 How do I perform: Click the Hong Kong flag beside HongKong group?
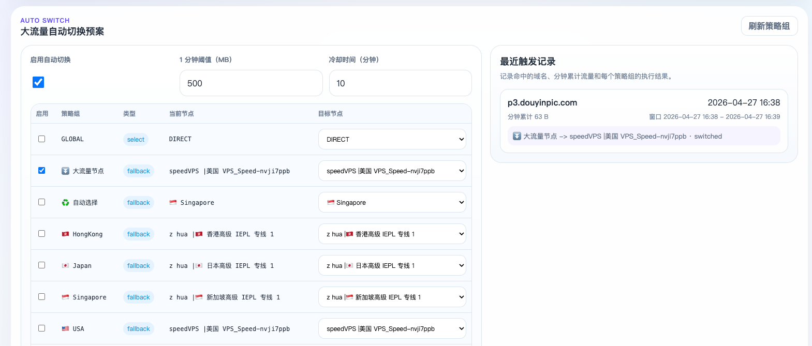[65, 234]
